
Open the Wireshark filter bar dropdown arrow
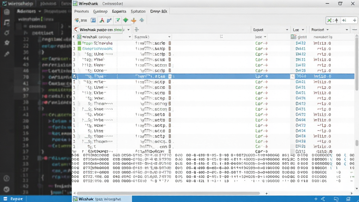[128, 30]
